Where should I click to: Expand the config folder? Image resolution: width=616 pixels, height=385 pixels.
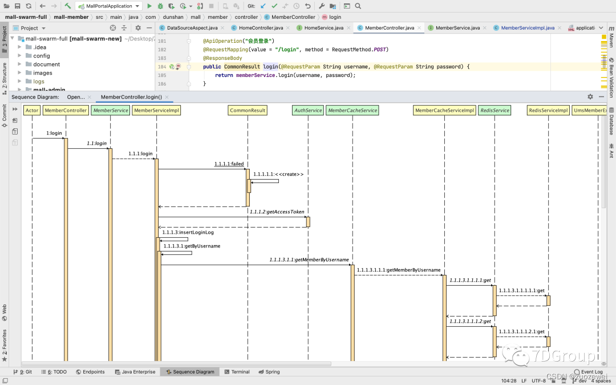click(x=19, y=55)
